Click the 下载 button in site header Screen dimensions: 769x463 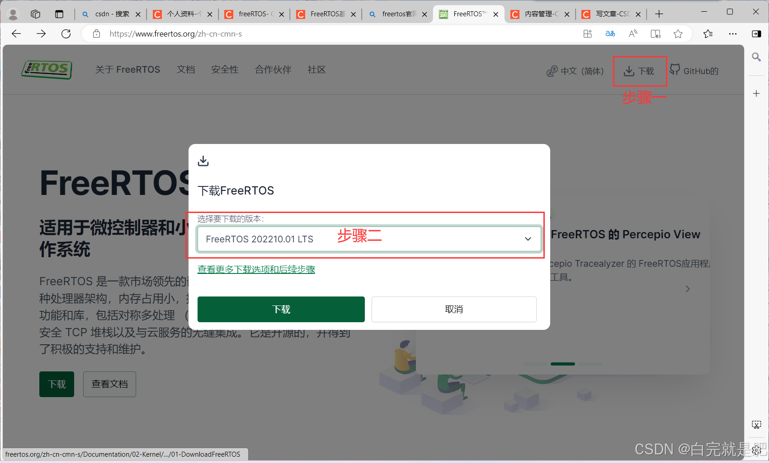[639, 71]
